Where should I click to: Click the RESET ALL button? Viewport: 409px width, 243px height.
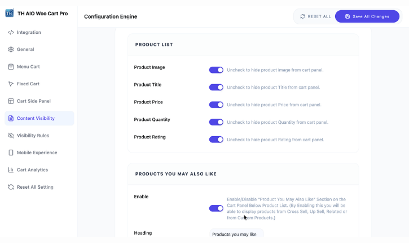click(315, 16)
